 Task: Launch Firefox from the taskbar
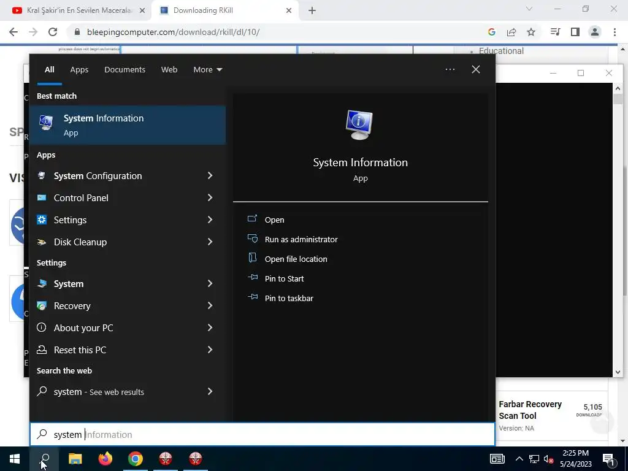(105, 459)
